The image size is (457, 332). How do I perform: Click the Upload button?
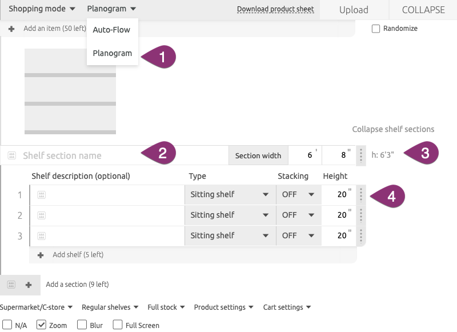(x=354, y=10)
